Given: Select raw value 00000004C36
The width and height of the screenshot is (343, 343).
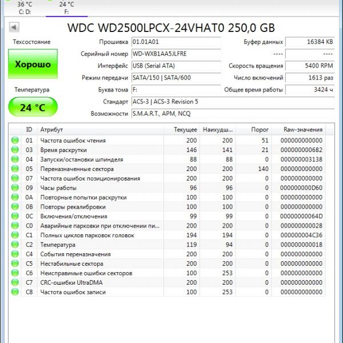Looking at the screenshot, I should point(301,236).
